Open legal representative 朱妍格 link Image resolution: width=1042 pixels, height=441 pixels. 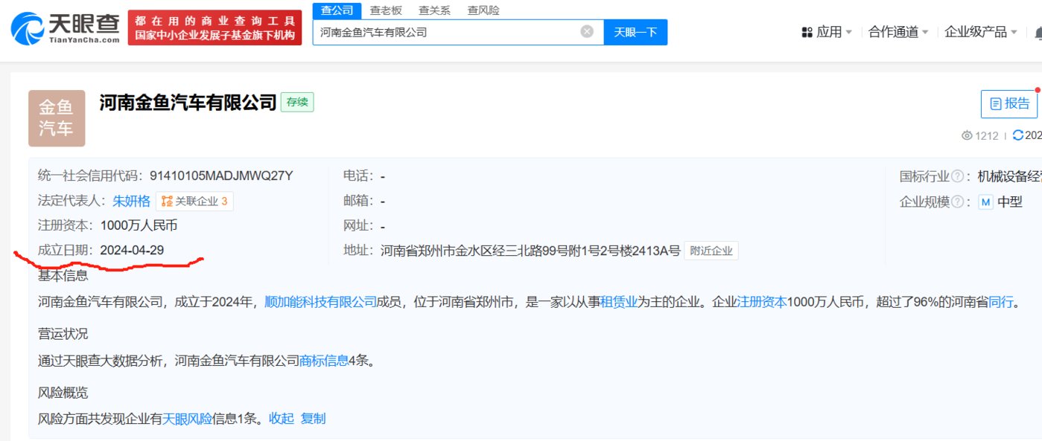(131, 201)
